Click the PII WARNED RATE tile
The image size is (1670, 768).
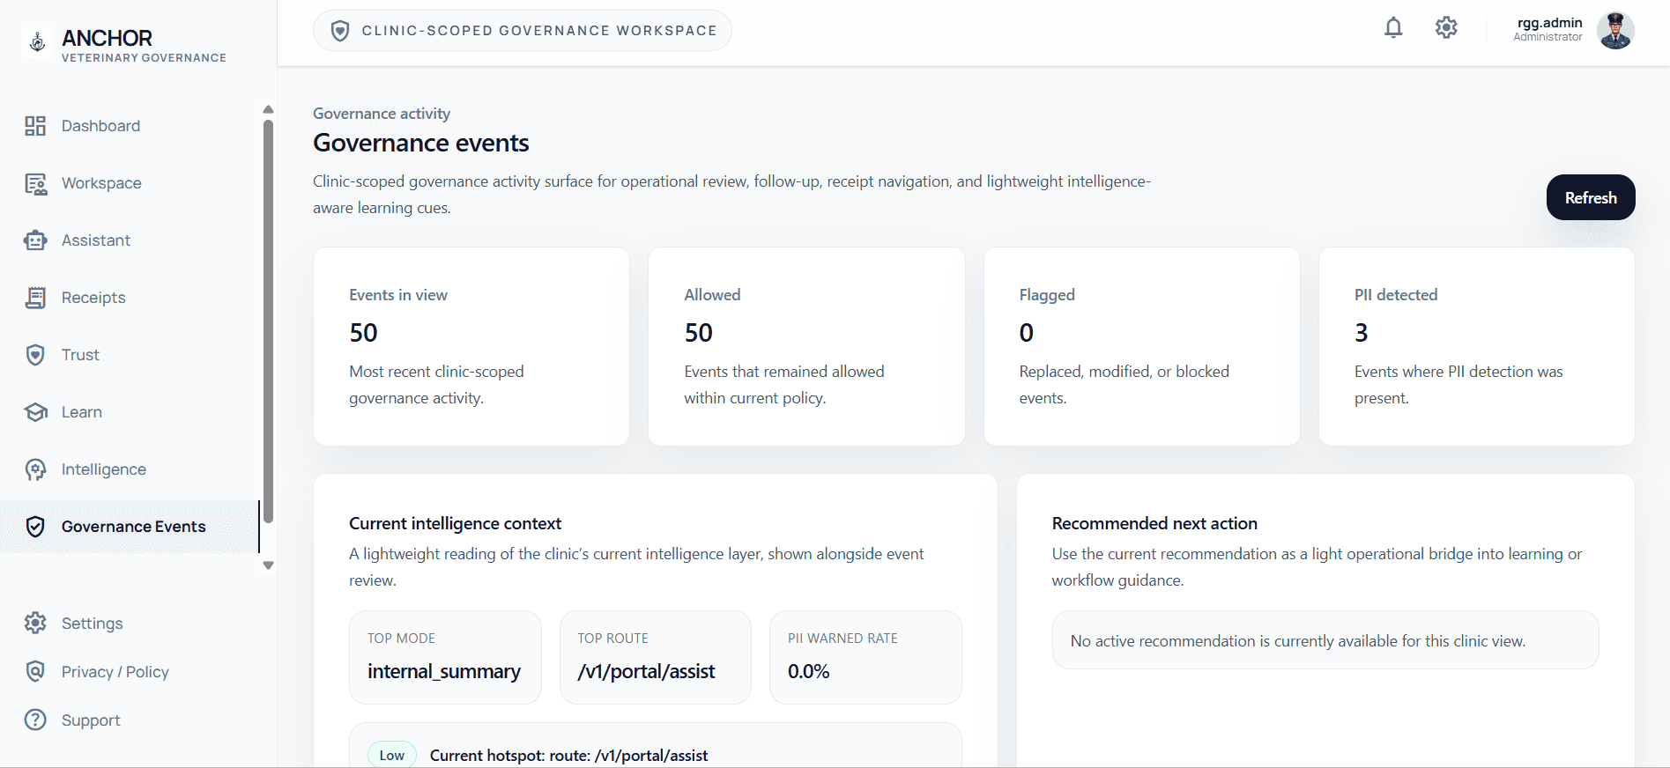coord(865,657)
